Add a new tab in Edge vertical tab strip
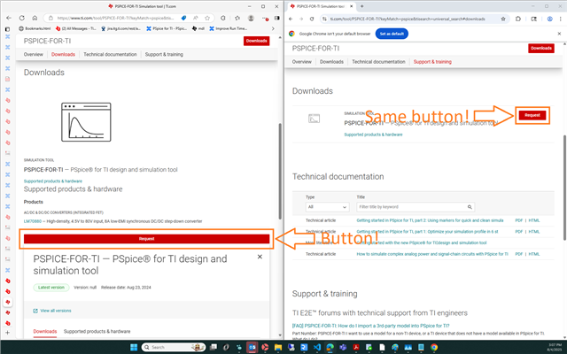The height and width of the screenshot is (354, 567). 7,333
